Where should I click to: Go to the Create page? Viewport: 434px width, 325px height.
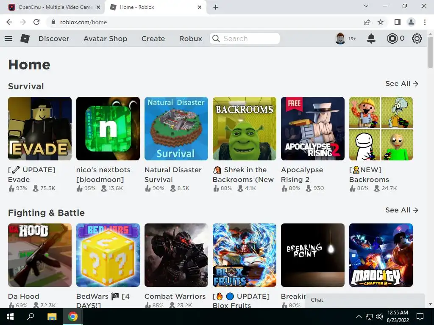[153, 39]
